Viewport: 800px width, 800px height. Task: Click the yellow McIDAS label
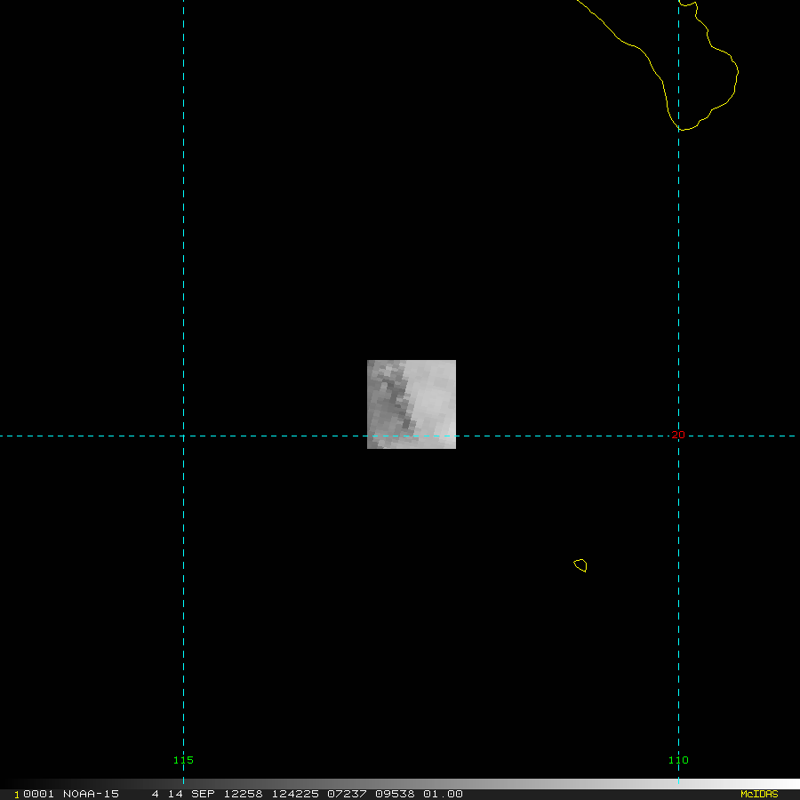(x=759, y=794)
